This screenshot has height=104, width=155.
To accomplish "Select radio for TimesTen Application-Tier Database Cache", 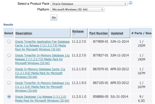I will tap(9, 41).
